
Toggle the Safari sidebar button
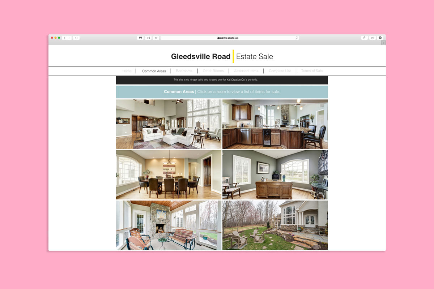pos(76,38)
